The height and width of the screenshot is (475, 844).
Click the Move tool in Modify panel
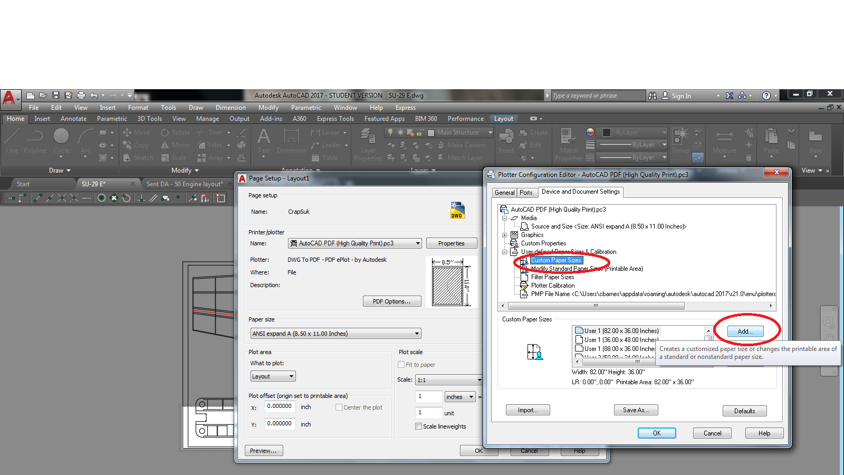[x=137, y=132]
